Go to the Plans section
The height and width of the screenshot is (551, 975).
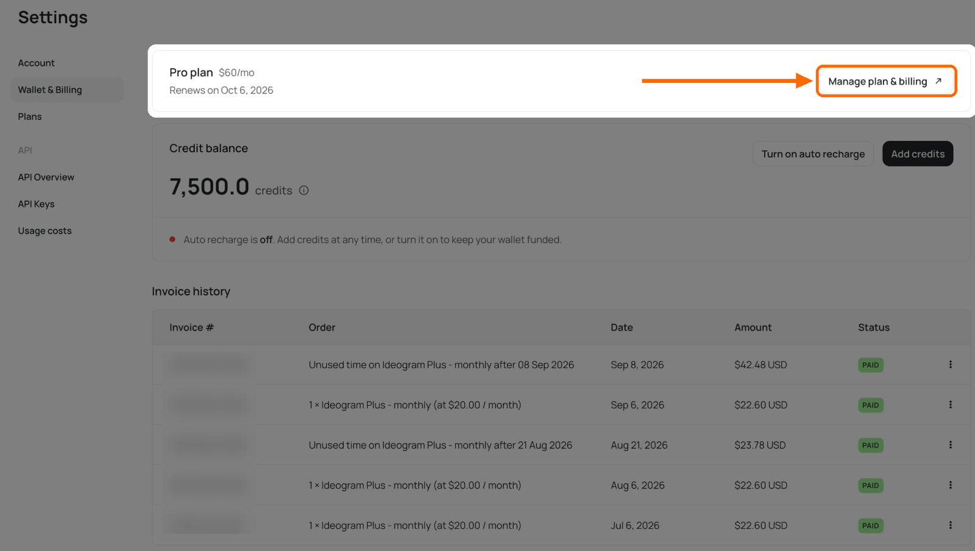click(30, 117)
